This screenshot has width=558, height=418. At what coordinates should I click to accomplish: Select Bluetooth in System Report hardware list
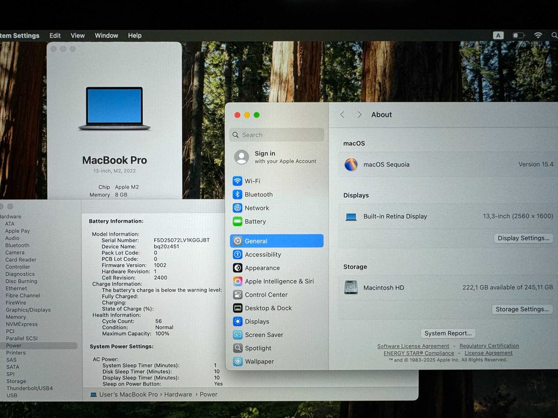tap(17, 245)
